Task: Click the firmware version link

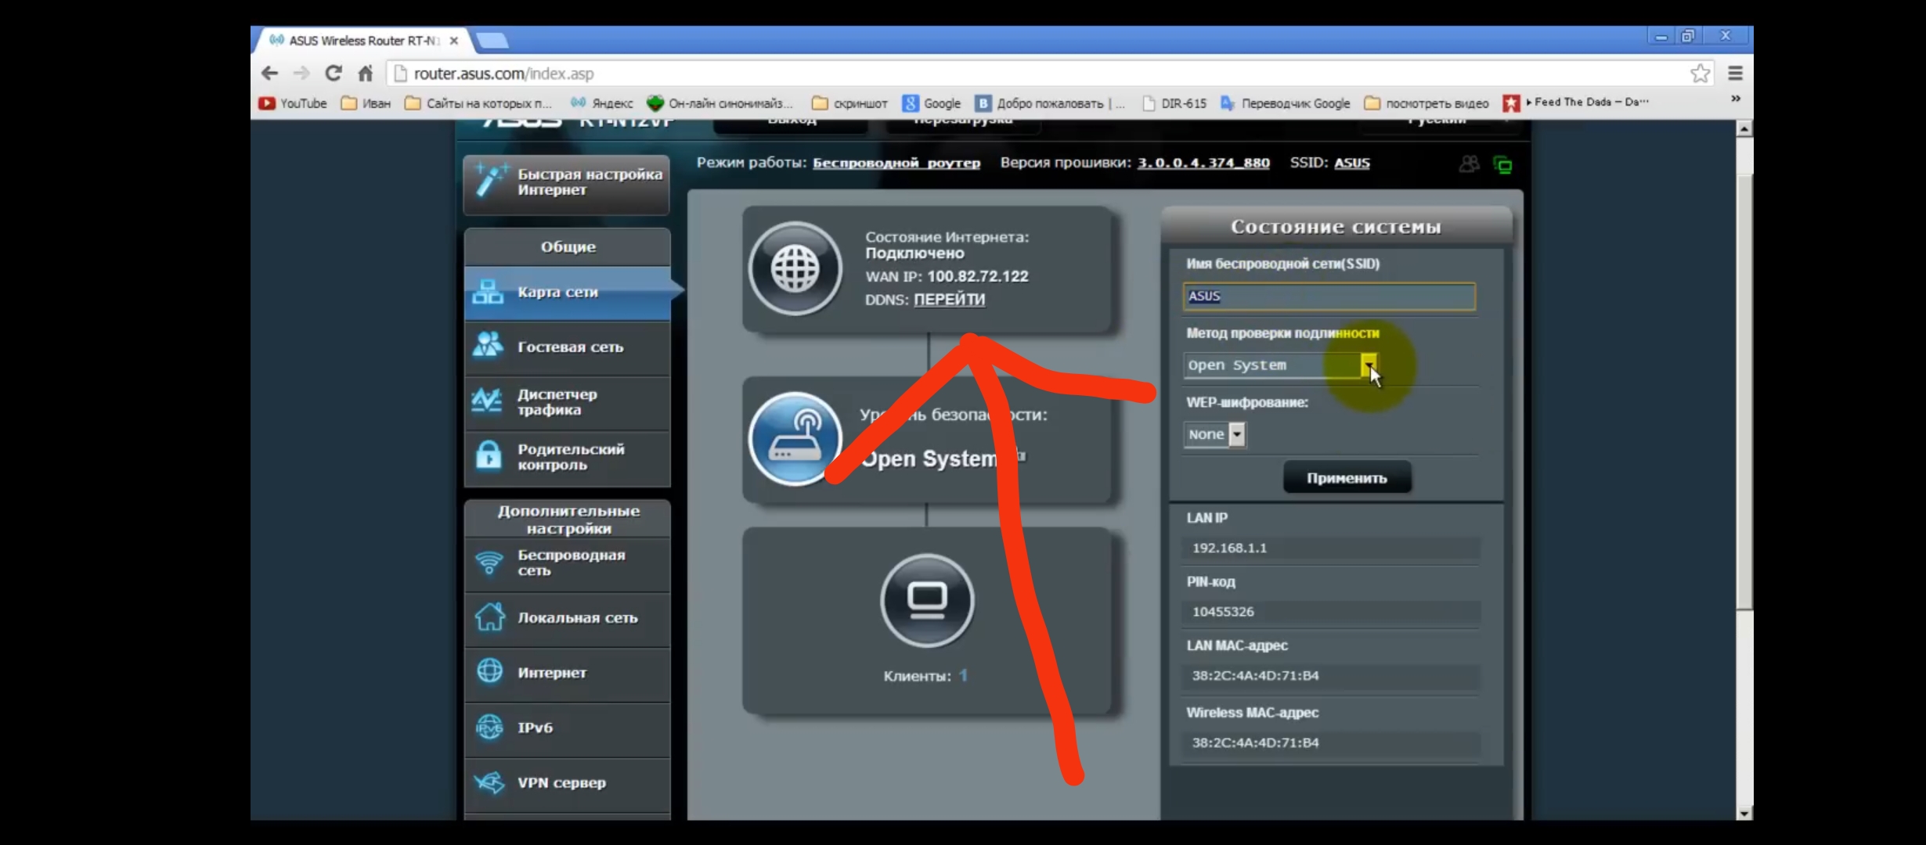Action: point(1203,163)
